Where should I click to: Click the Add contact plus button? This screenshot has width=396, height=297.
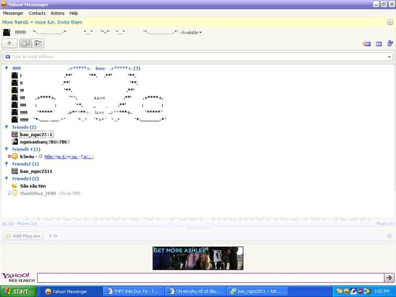[x=9, y=44]
